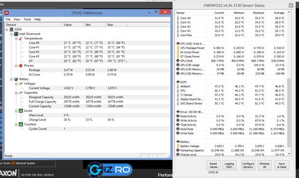Click the Configure Sensors button
The height and width of the screenshot is (178, 299).
[x=248, y=165]
